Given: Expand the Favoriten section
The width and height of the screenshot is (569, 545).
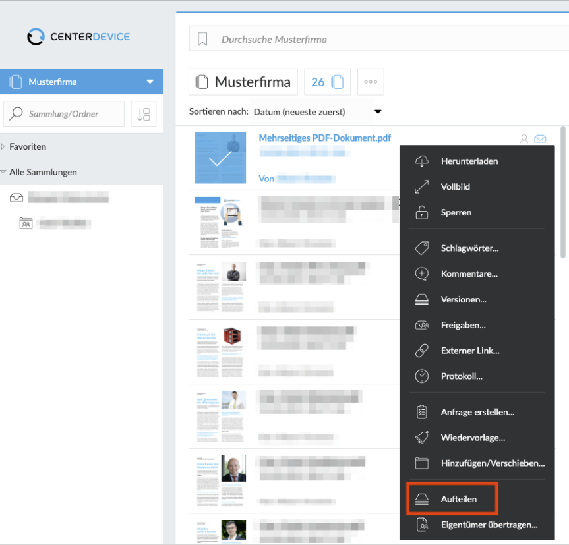Looking at the screenshot, I should (x=3, y=146).
